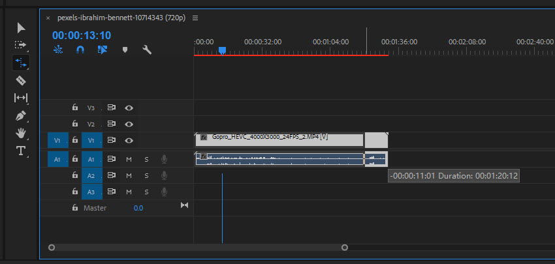The width and height of the screenshot is (555, 264).
Task: Toggle lock on track A1
Action: [x=74, y=159]
